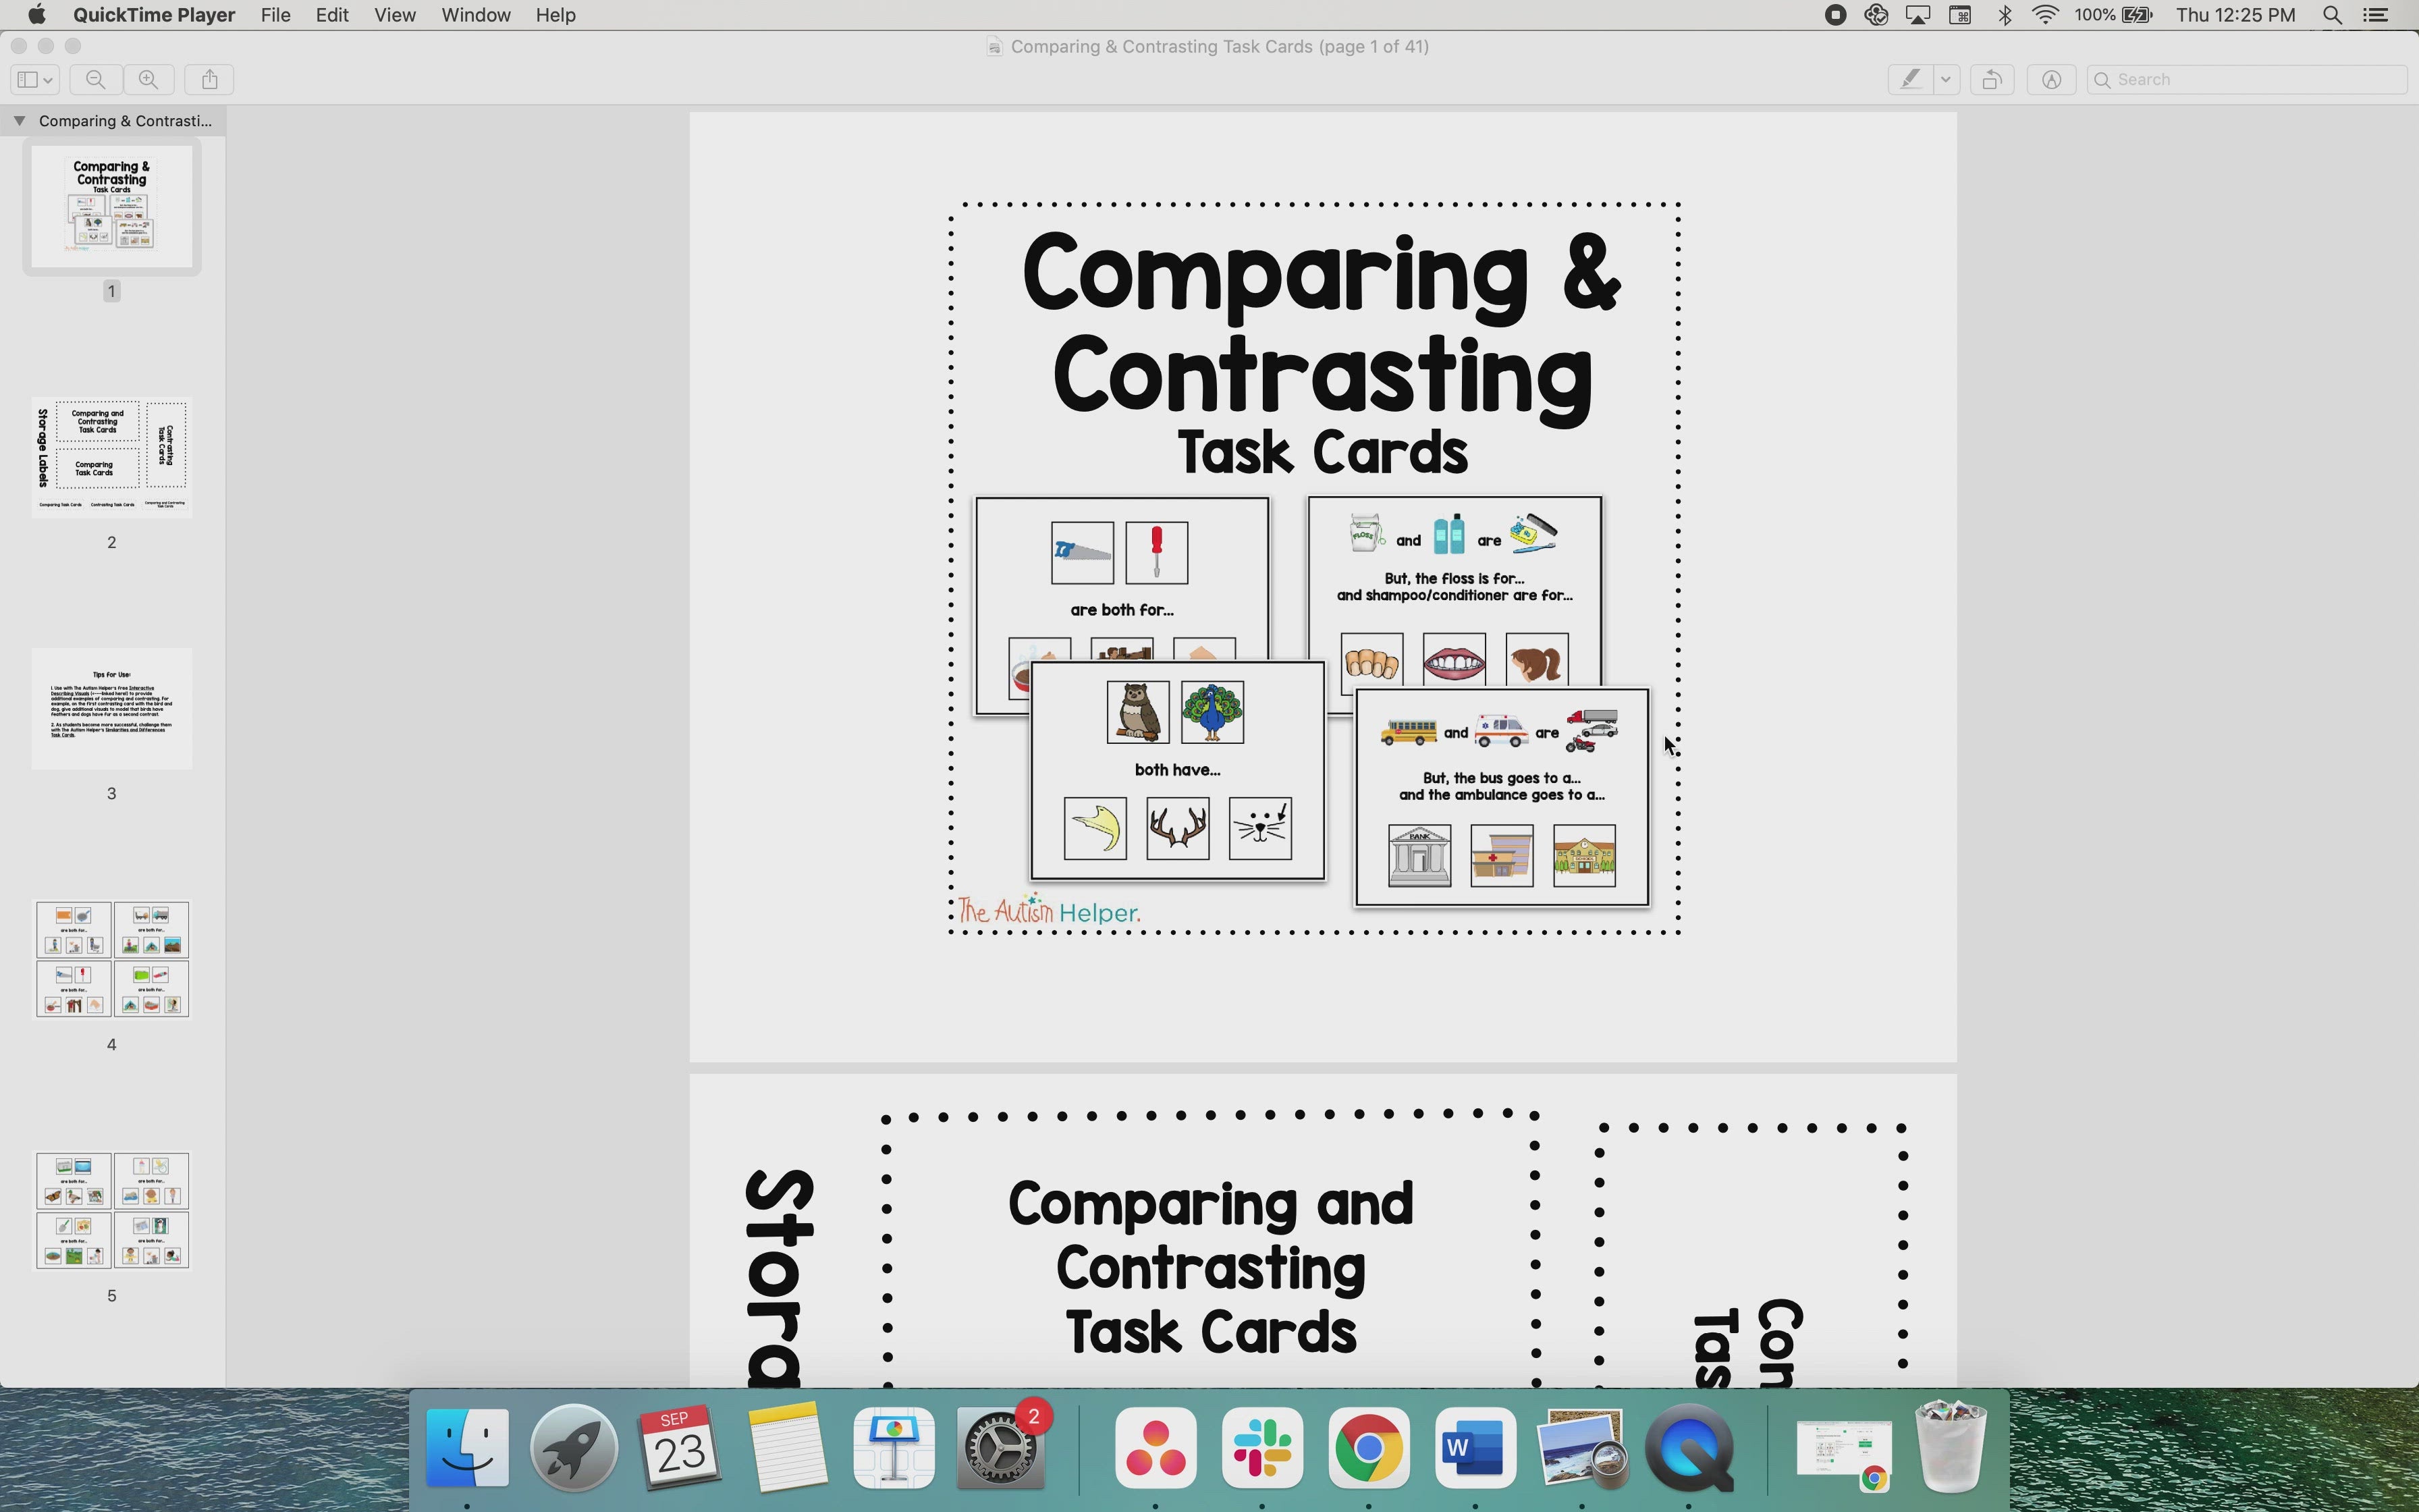Open Spotlight search in menu bar
The image size is (2419, 1512).
2332,15
